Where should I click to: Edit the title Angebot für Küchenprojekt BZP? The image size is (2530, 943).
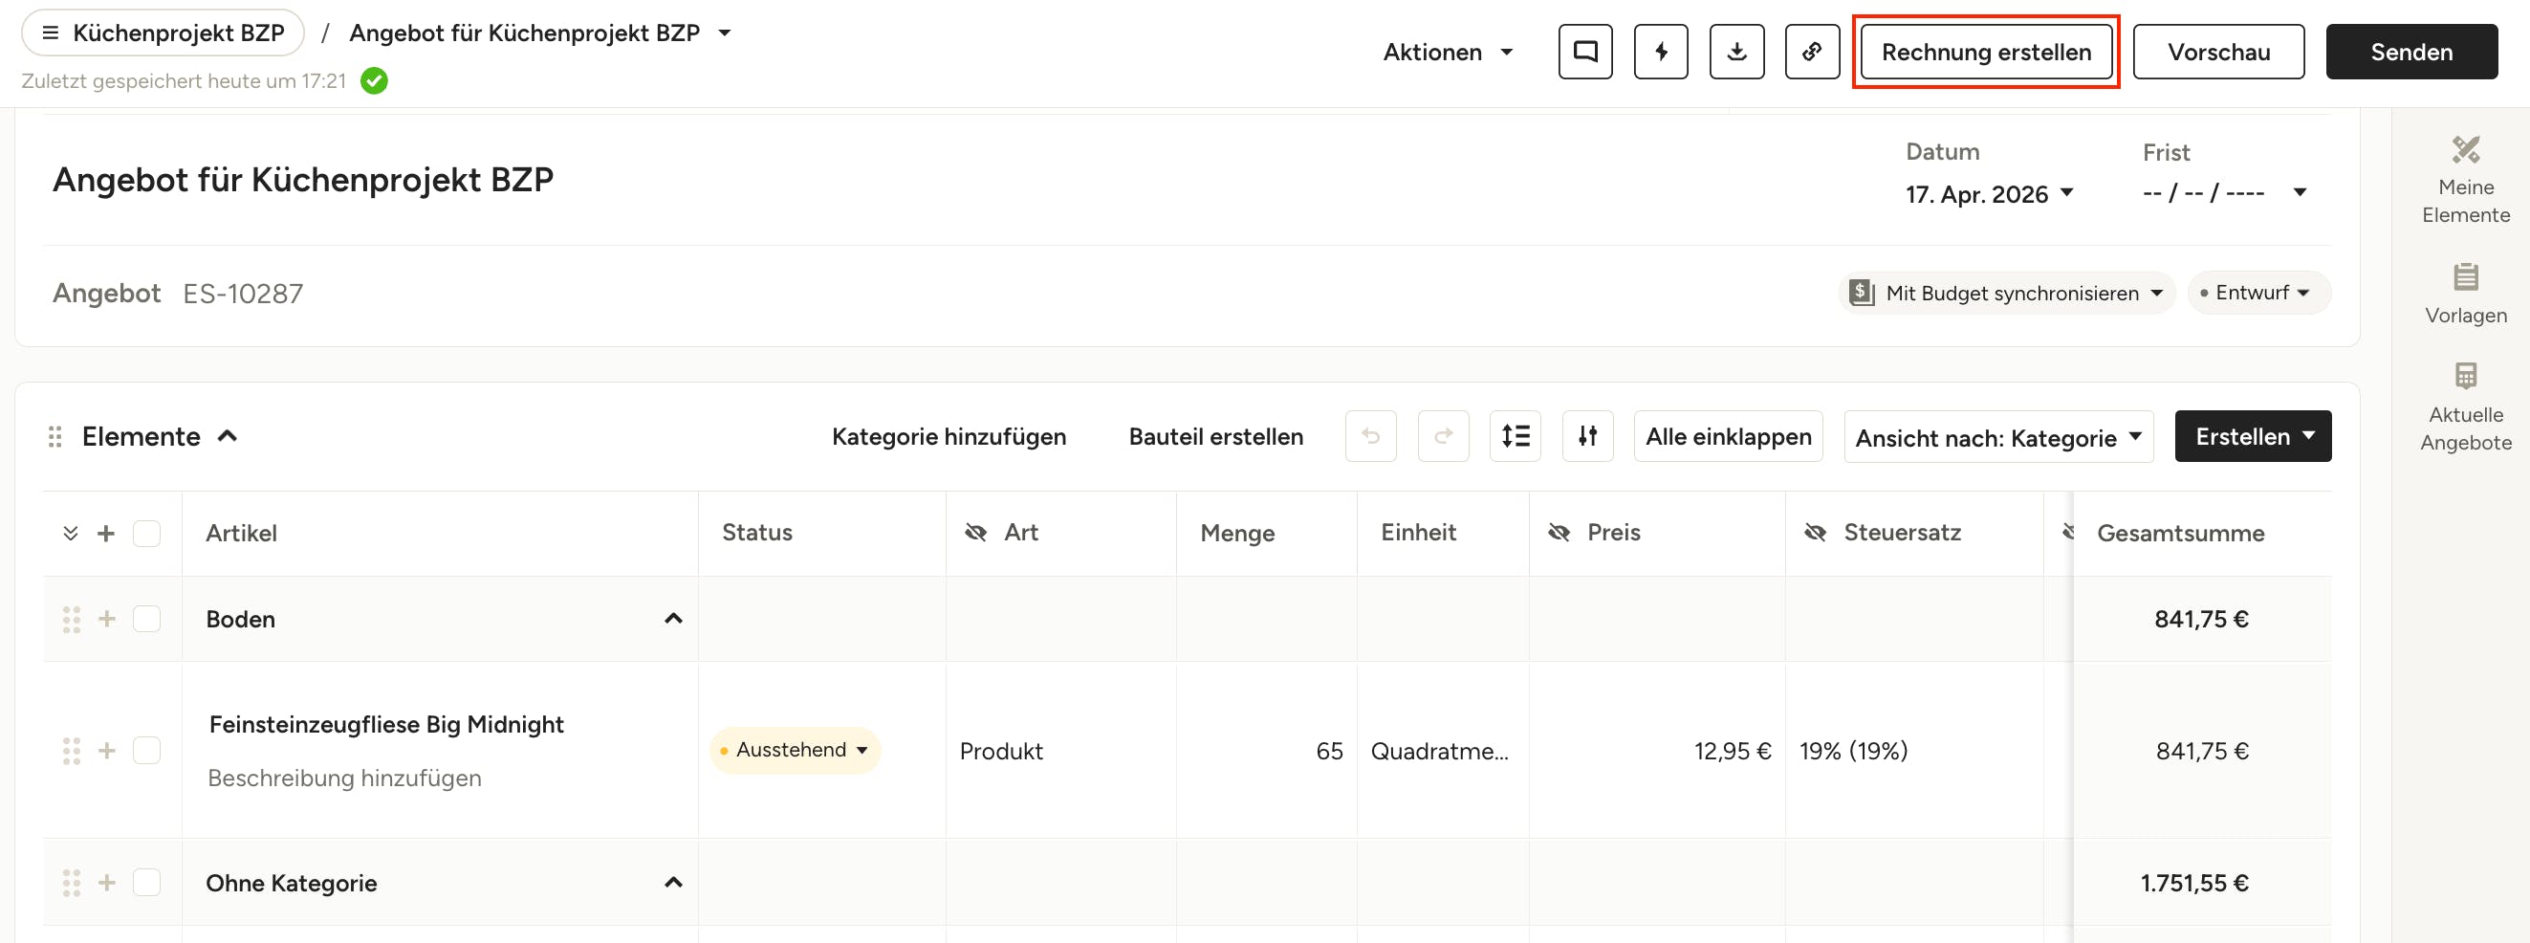pos(302,180)
